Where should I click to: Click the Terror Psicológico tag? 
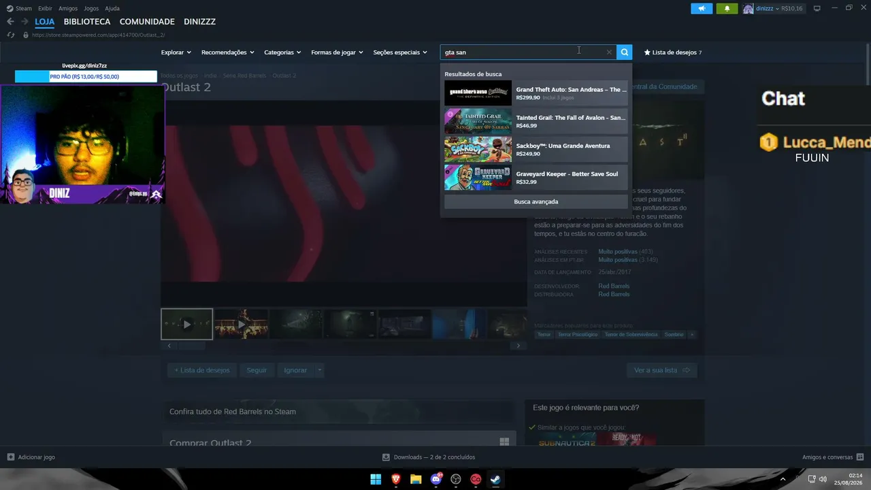578,334
